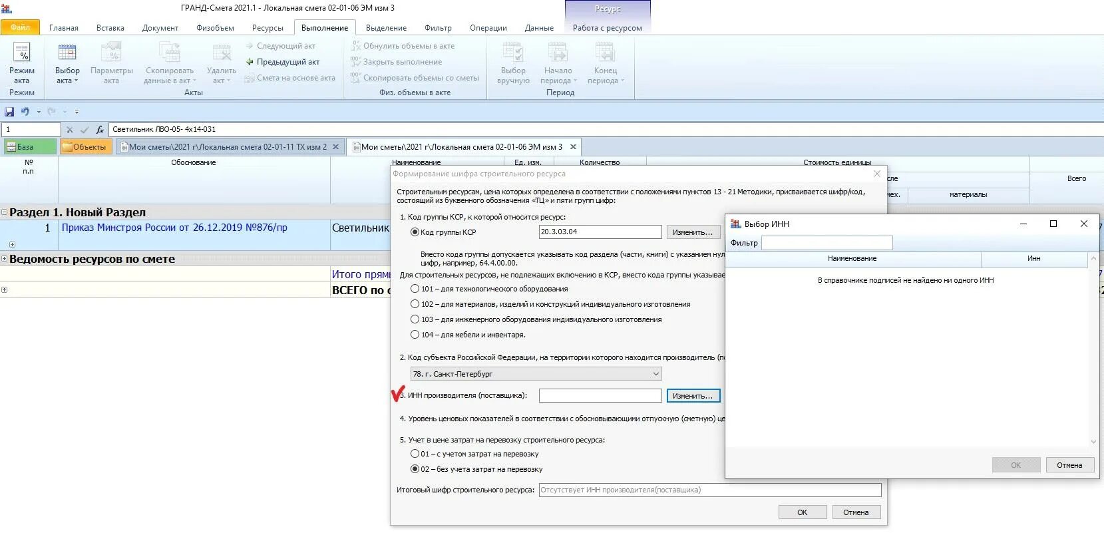Expand the ВСЕГО по смете row

point(4,289)
